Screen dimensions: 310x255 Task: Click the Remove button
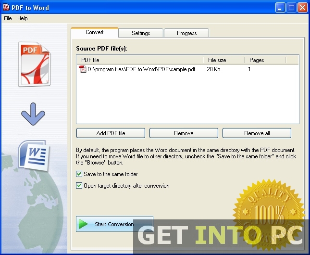point(184,133)
